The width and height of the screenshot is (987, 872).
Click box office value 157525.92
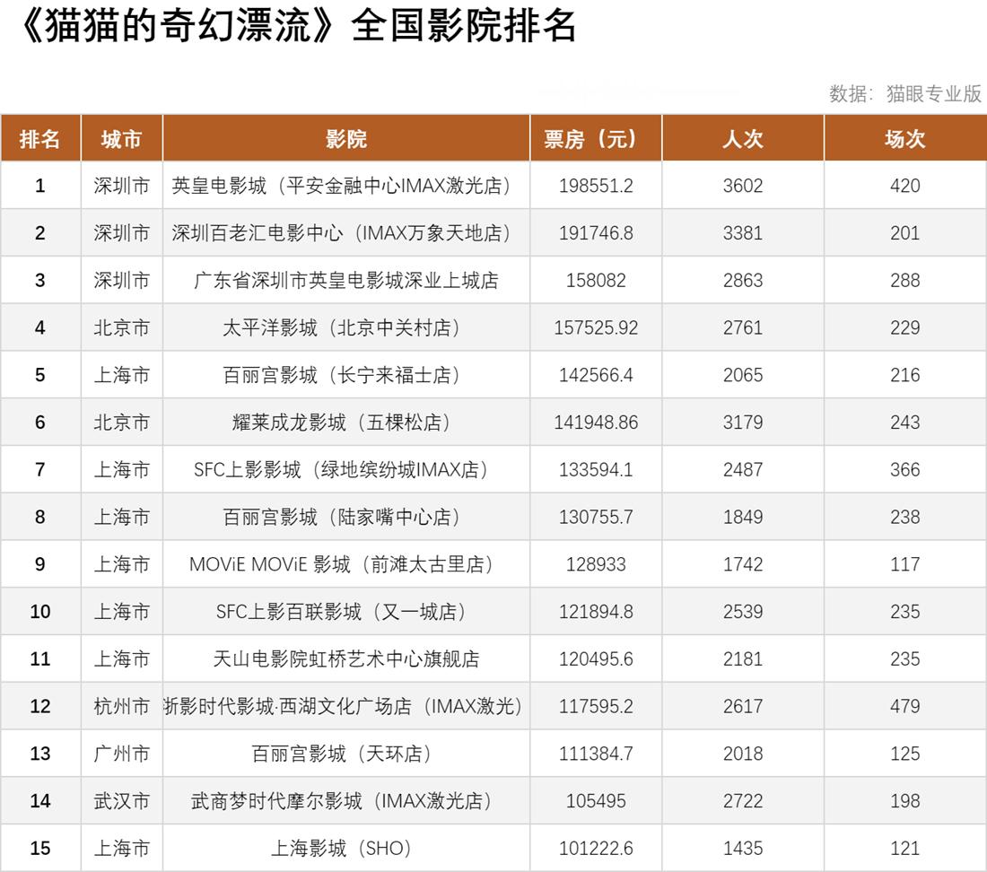pos(596,327)
